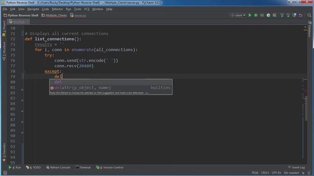Click delattr builtins suggestion icon in autocomplete
Image resolution: width=314 pixels, height=176 pixels.
pos(52,88)
